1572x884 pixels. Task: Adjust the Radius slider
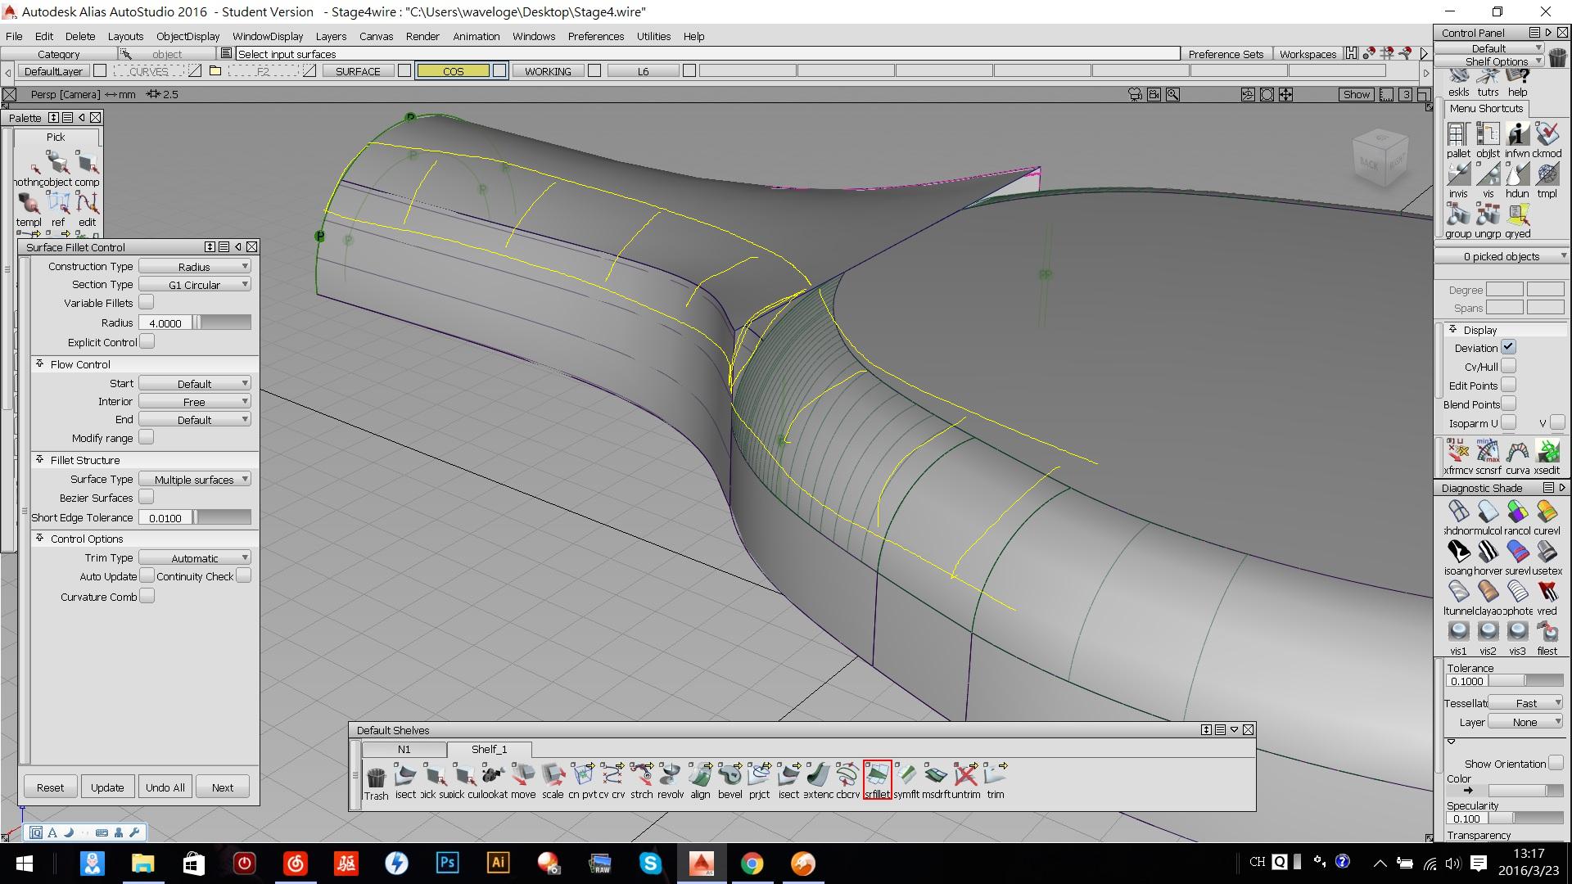coord(222,322)
